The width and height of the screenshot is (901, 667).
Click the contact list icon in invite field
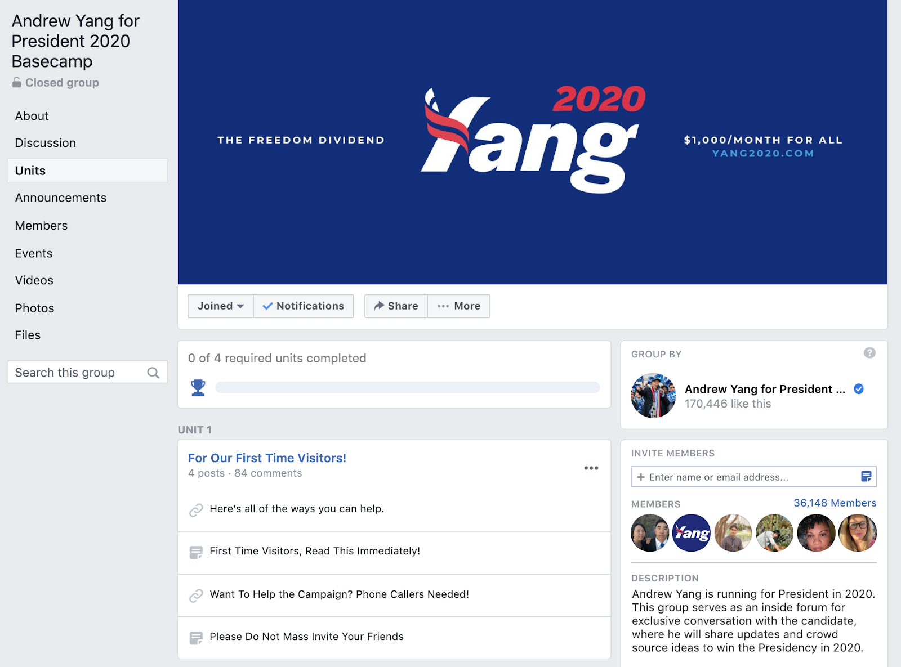pyautogui.click(x=866, y=477)
